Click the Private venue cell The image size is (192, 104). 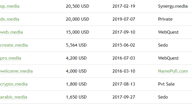(x=165, y=19)
